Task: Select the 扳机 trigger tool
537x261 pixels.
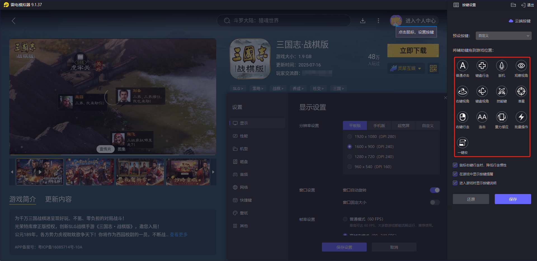Action: [x=502, y=66]
